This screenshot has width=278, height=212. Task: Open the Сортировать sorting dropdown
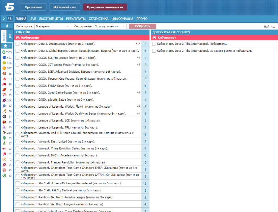tap(110, 26)
